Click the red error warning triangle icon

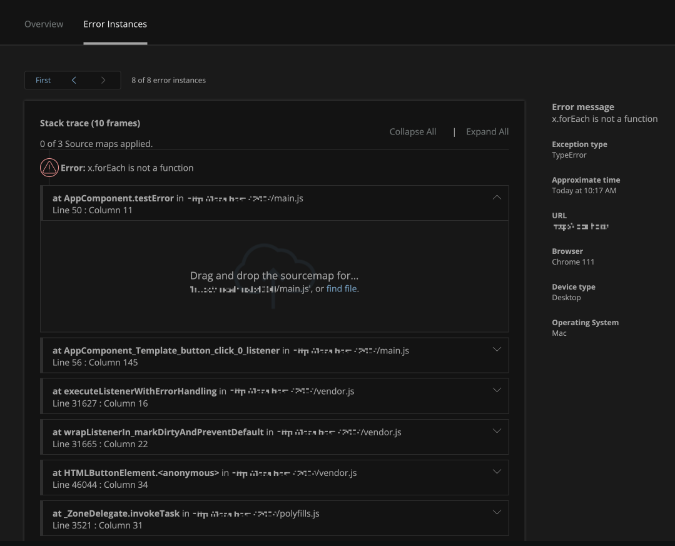[x=49, y=167]
